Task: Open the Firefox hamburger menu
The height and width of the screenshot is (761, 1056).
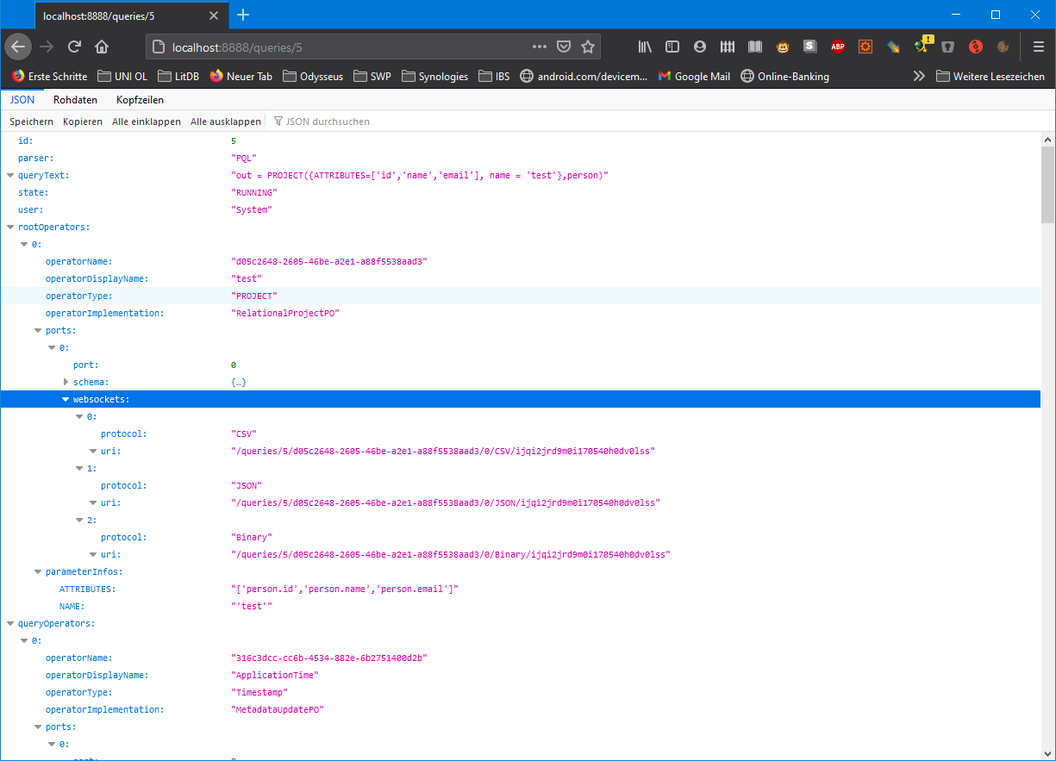Action: tap(1038, 47)
